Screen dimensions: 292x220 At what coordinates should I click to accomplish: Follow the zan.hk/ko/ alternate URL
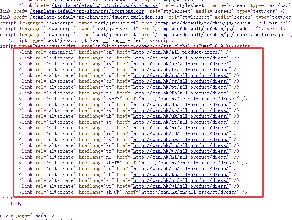(181, 145)
